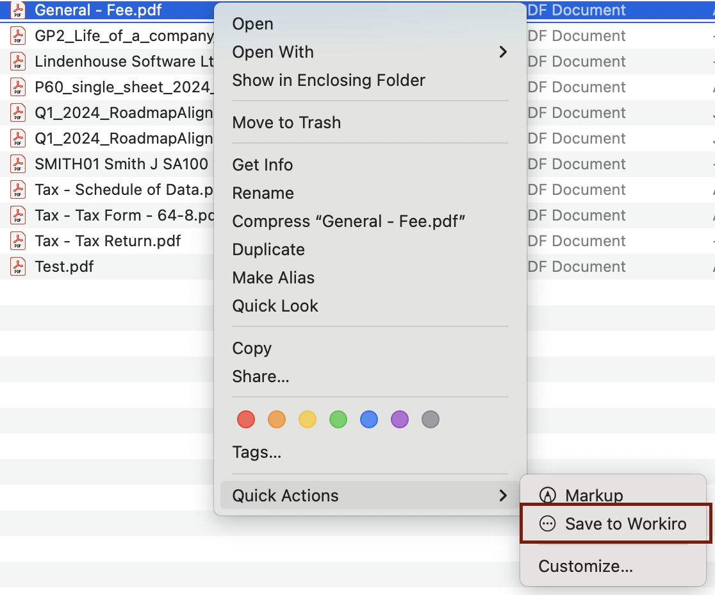Viewport: 715px width, 595px height.
Task: Click the PDF icon for Tax - Tax Return.pdf
Action: (x=18, y=240)
